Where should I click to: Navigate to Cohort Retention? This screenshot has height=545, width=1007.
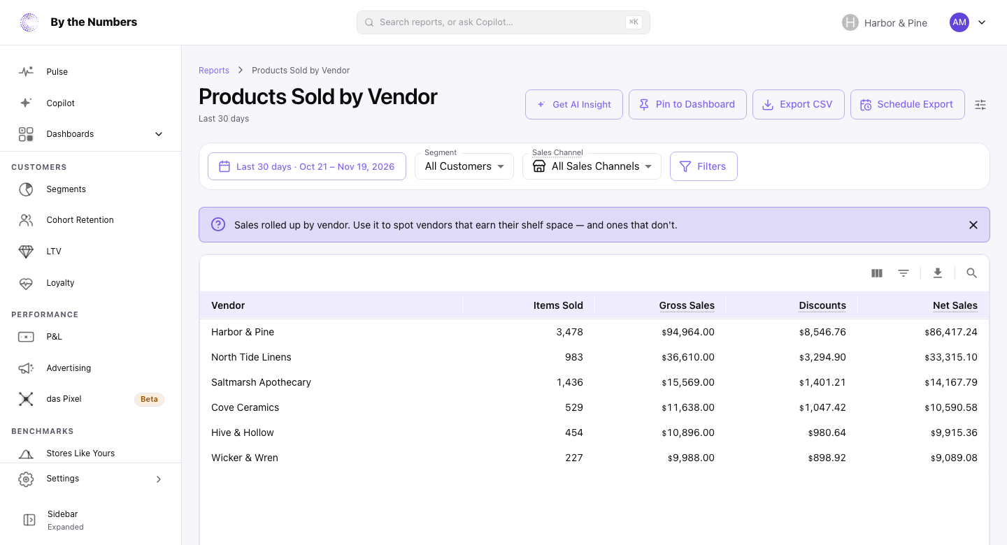91,220
